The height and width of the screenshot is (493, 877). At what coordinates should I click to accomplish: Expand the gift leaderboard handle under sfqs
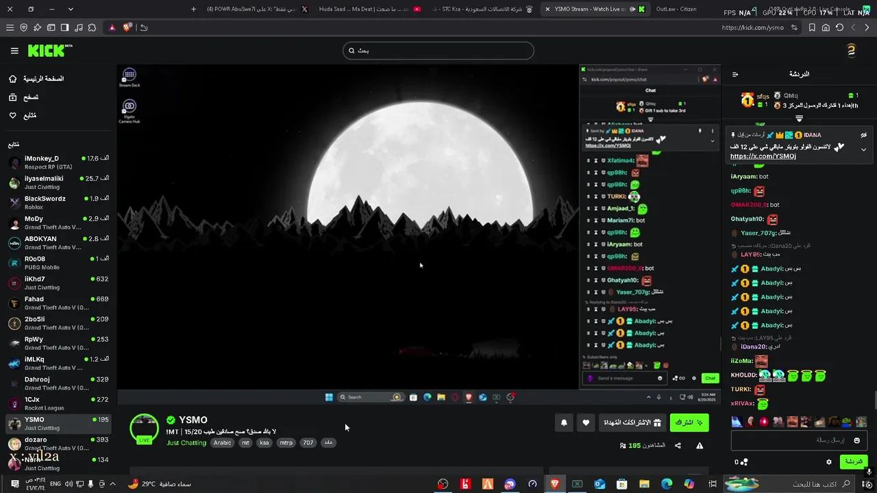point(799,118)
